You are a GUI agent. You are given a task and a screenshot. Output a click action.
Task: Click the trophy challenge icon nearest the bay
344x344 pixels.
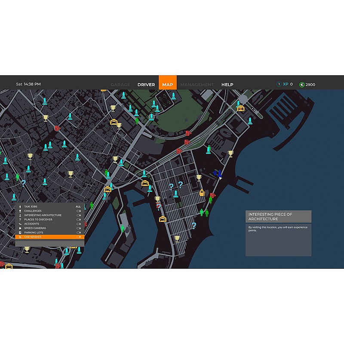click(230, 153)
